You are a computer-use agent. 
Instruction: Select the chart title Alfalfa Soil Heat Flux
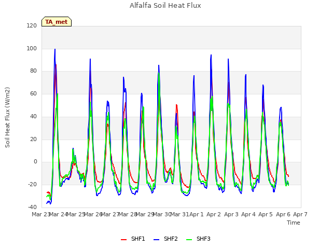point(165,6)
